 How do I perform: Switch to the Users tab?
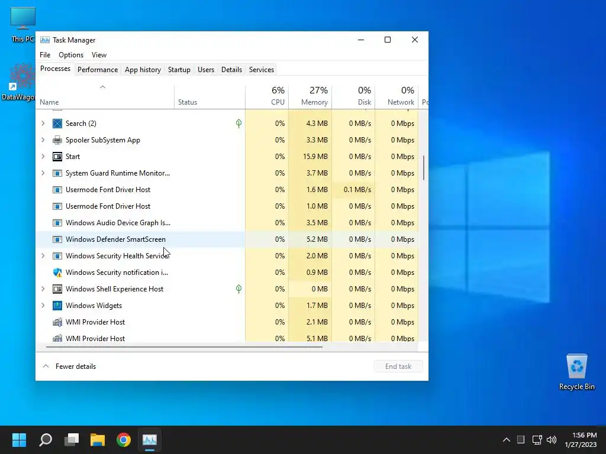pos(205,70)
